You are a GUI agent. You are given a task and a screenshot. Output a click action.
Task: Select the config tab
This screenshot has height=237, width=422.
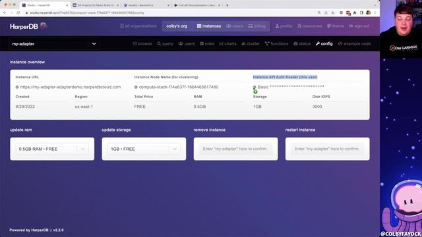[324, 43]
